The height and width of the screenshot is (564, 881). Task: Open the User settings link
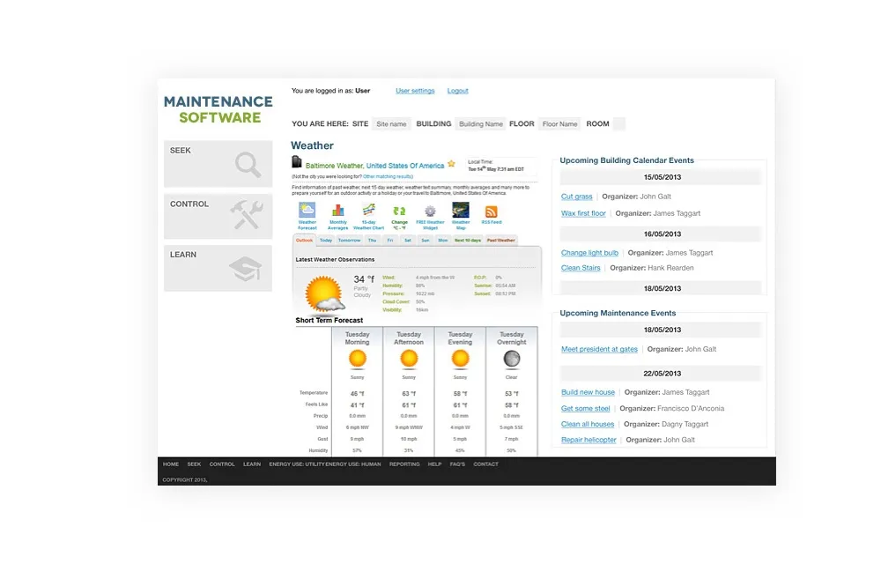click(415, 91)
